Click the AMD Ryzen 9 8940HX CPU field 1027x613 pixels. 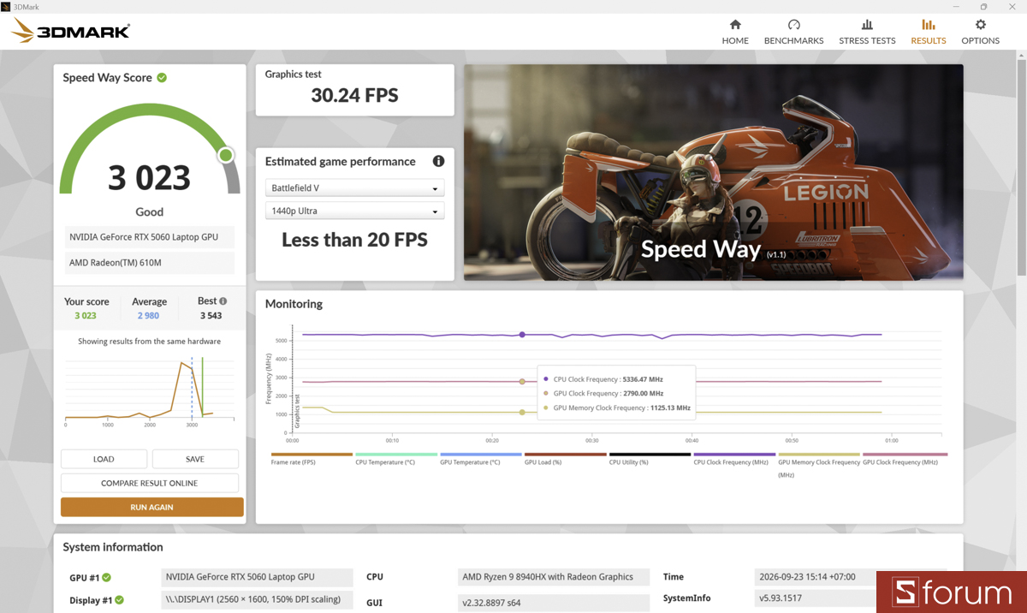point(555,577)
